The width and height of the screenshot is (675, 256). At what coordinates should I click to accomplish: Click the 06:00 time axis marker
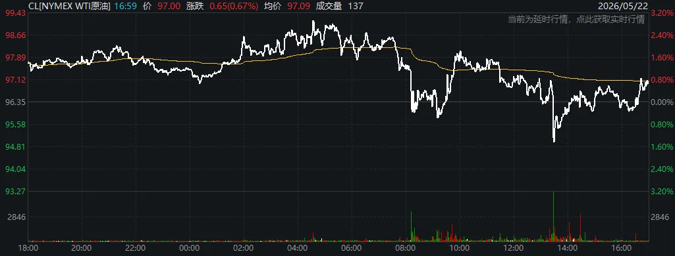(351, 248)
